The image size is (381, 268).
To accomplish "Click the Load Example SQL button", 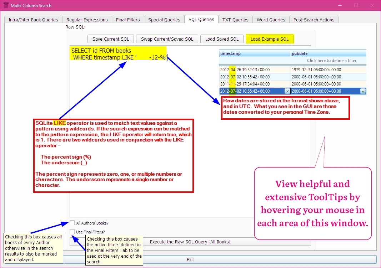I will [x=270, y=39].
